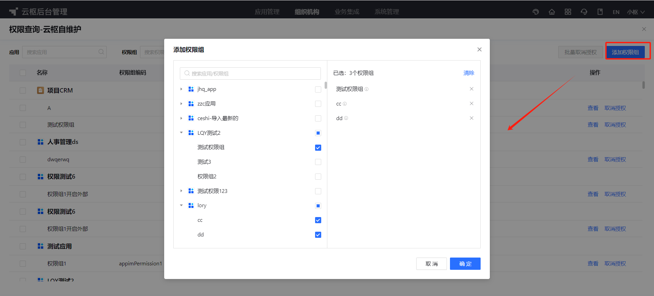654x296 pixels.
Task: Uncheck the cc permission group
Action: tap(318, 220)
